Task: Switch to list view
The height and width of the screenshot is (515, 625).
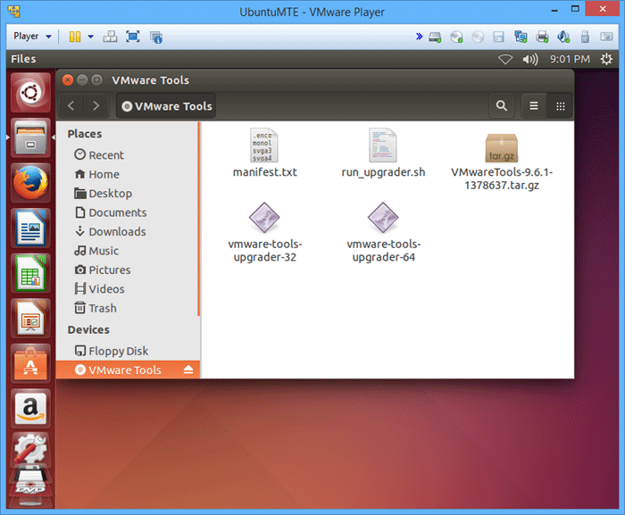Action: point(534,105)
